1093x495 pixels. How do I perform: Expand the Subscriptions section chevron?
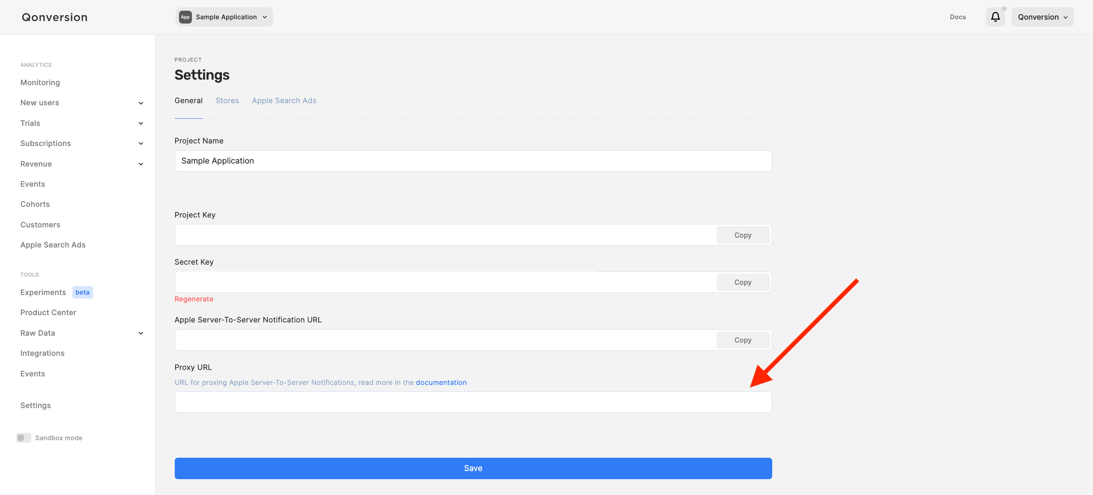coord(141,143)
